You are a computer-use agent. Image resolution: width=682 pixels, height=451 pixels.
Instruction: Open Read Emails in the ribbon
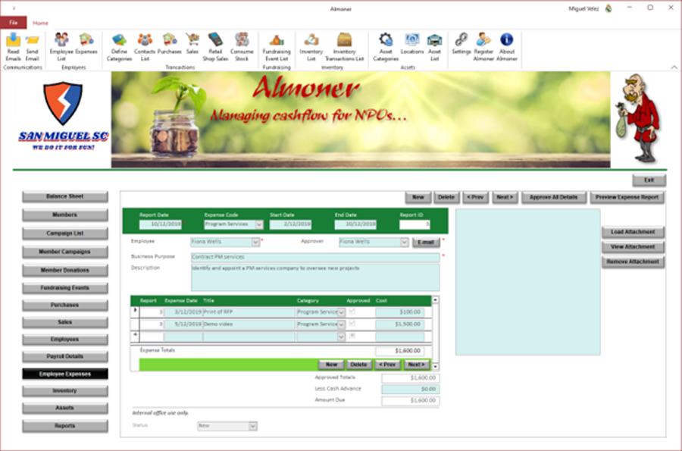tap(13, 47)
